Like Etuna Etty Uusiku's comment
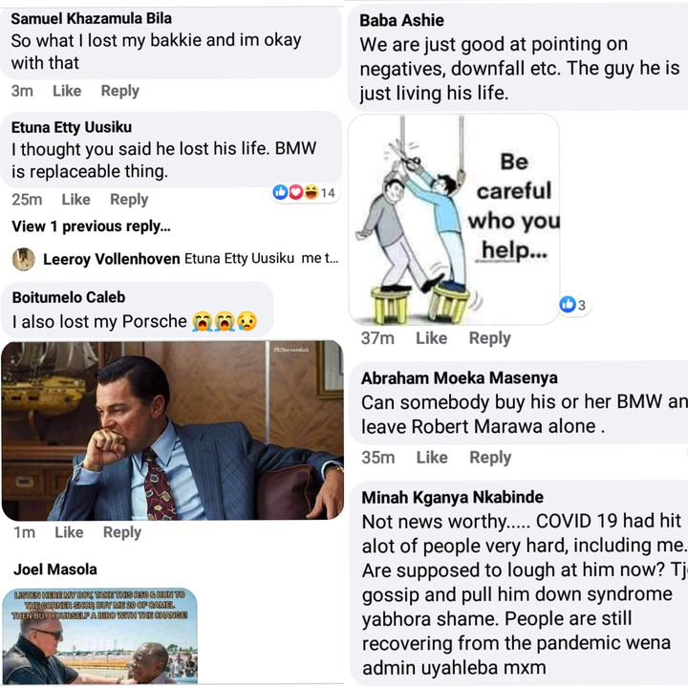 (x=75, y=199)
